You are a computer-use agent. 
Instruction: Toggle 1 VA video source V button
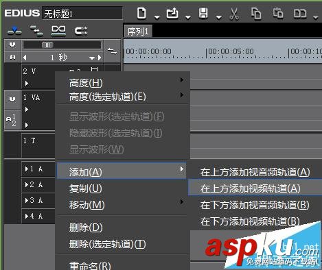pyautogui.click(x=12, y=99)
